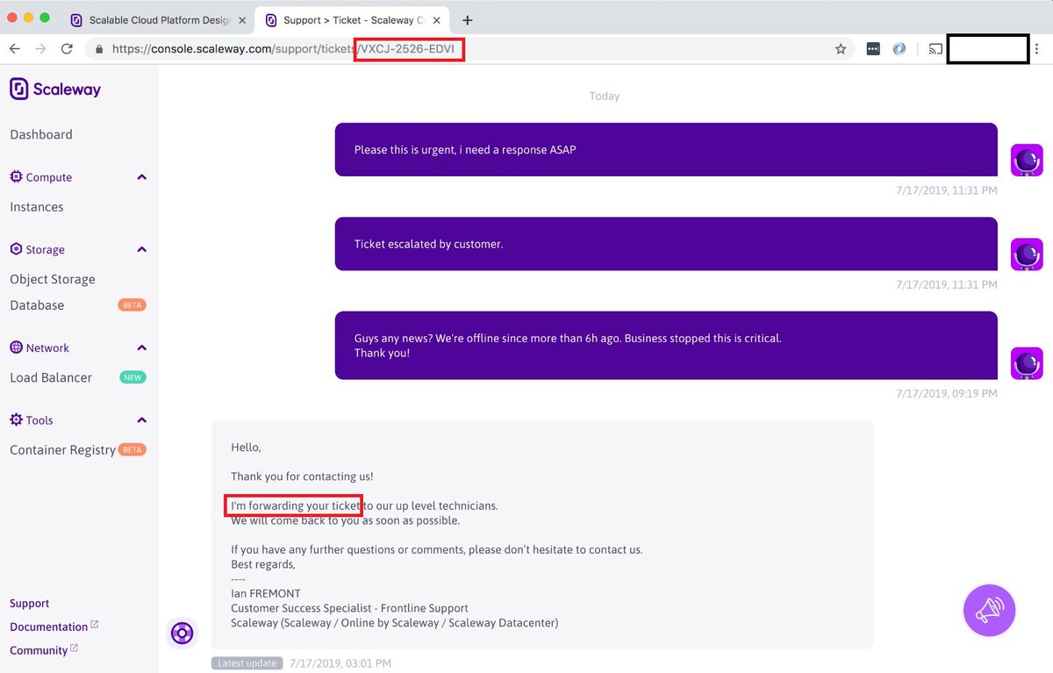1053x673 pixels.
Task: Click the Tools gear icon
Action: 16,420
